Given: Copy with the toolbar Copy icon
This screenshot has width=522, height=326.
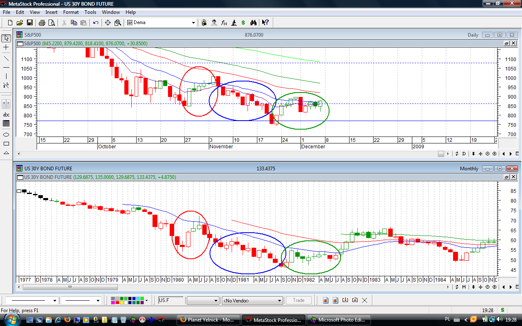Looking at the screenshot, I should click(x=74, y=23).
